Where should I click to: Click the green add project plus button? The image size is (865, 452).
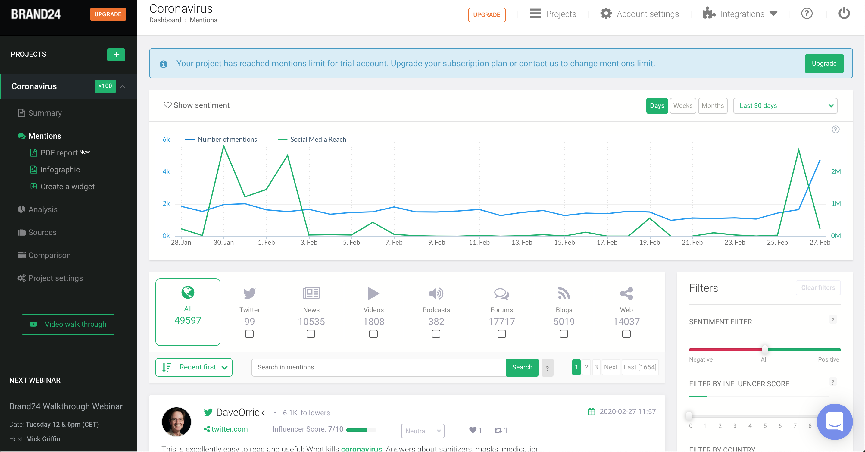116,55
